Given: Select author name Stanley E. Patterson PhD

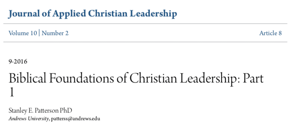Looking at the screenshot, I should [40, 111].
